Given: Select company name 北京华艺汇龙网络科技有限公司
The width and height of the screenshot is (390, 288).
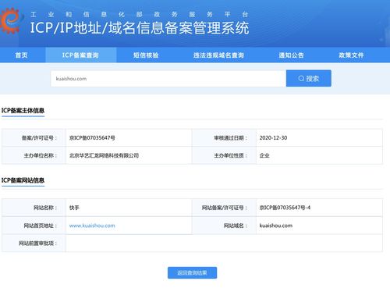Looking at the screenshot, I should [x=104, y=155].
